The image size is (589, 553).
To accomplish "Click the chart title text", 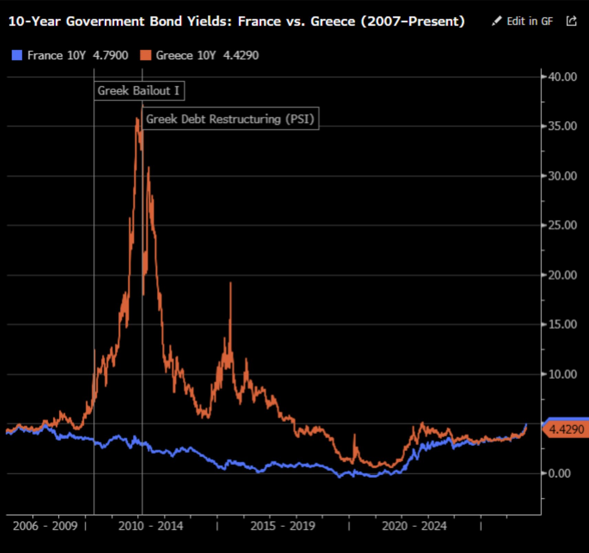I will click(236, 21).
